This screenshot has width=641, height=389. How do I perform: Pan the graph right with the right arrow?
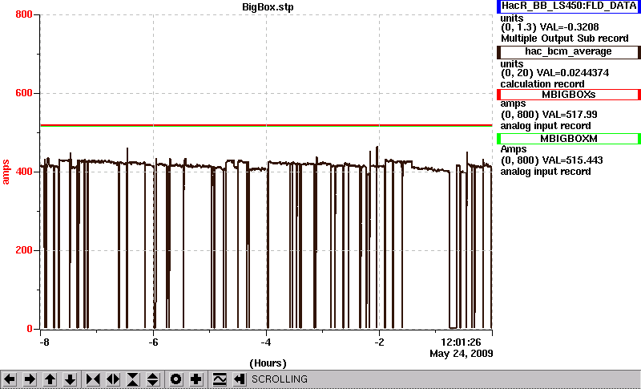(x=30, y=379)
